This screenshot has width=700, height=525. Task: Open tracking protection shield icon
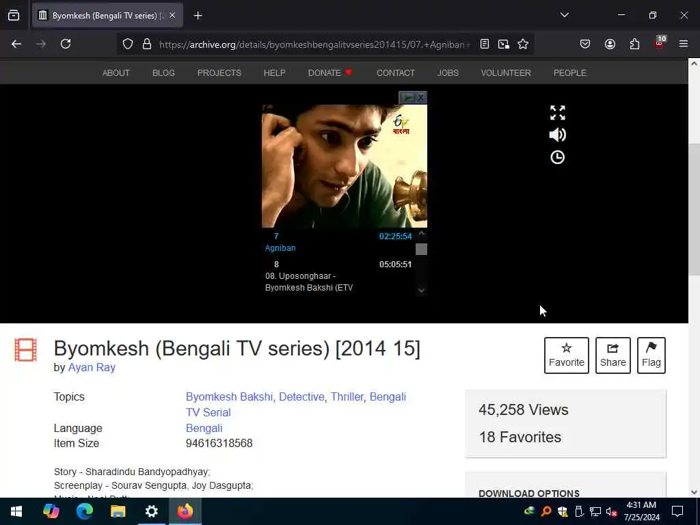pyautogui.click(x=128, y=44)
